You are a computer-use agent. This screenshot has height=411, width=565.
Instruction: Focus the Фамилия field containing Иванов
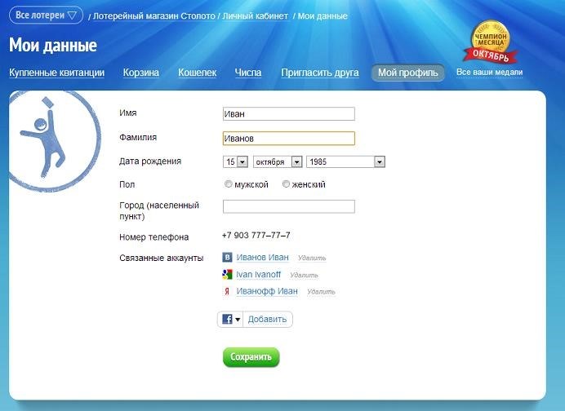tap(289, 138)
